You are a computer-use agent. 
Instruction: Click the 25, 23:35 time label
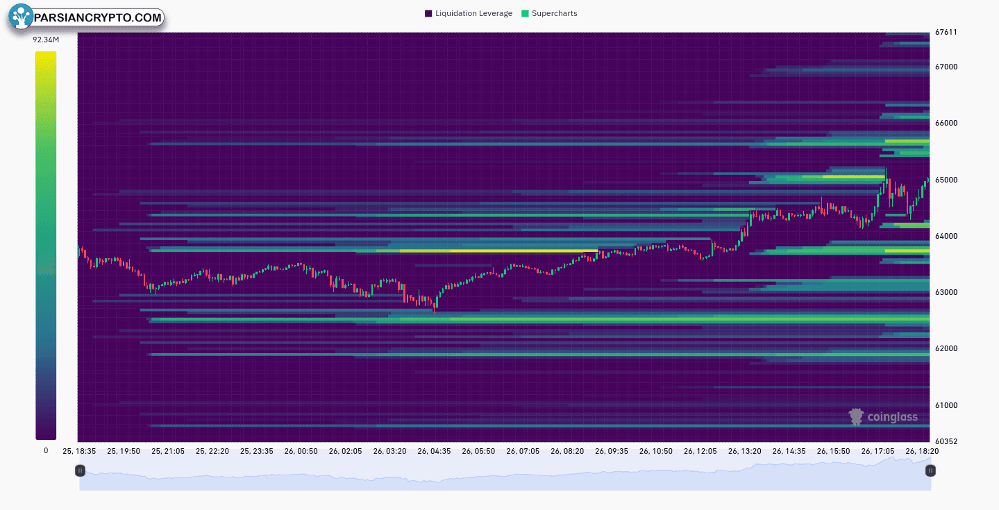[x=257, y=451]
